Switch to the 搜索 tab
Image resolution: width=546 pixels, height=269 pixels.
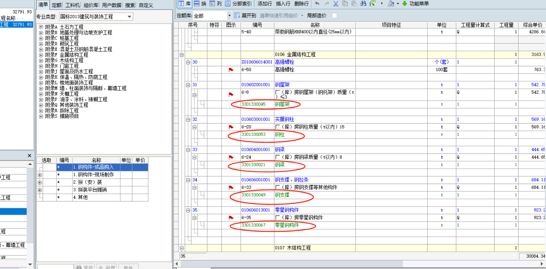[x=130, y=5]
